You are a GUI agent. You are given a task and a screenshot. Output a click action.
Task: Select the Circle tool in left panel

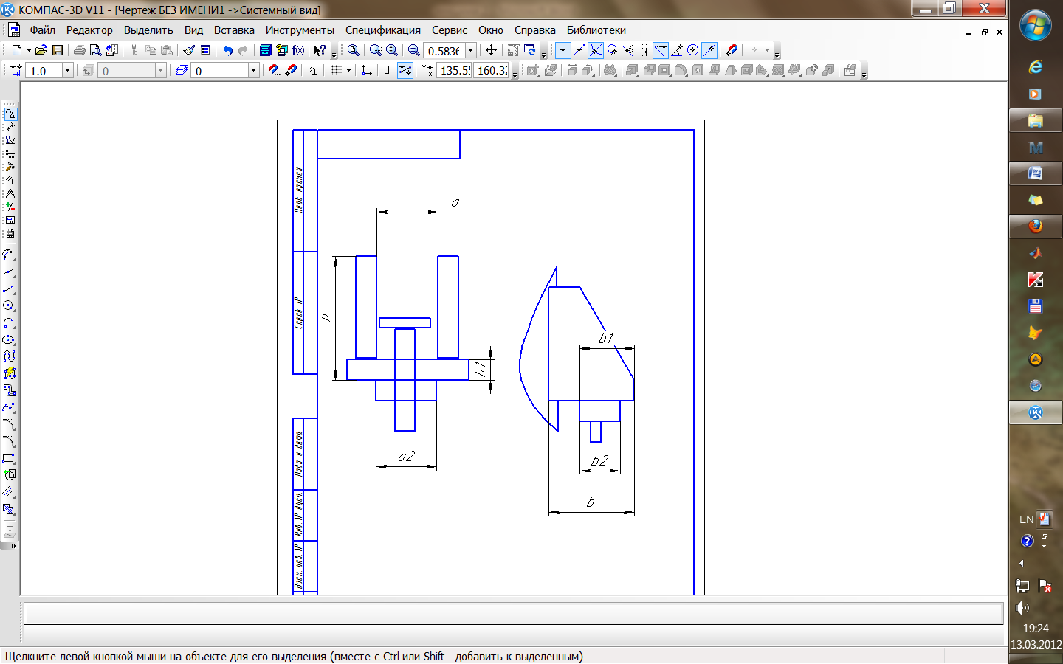tap(9, 305)
